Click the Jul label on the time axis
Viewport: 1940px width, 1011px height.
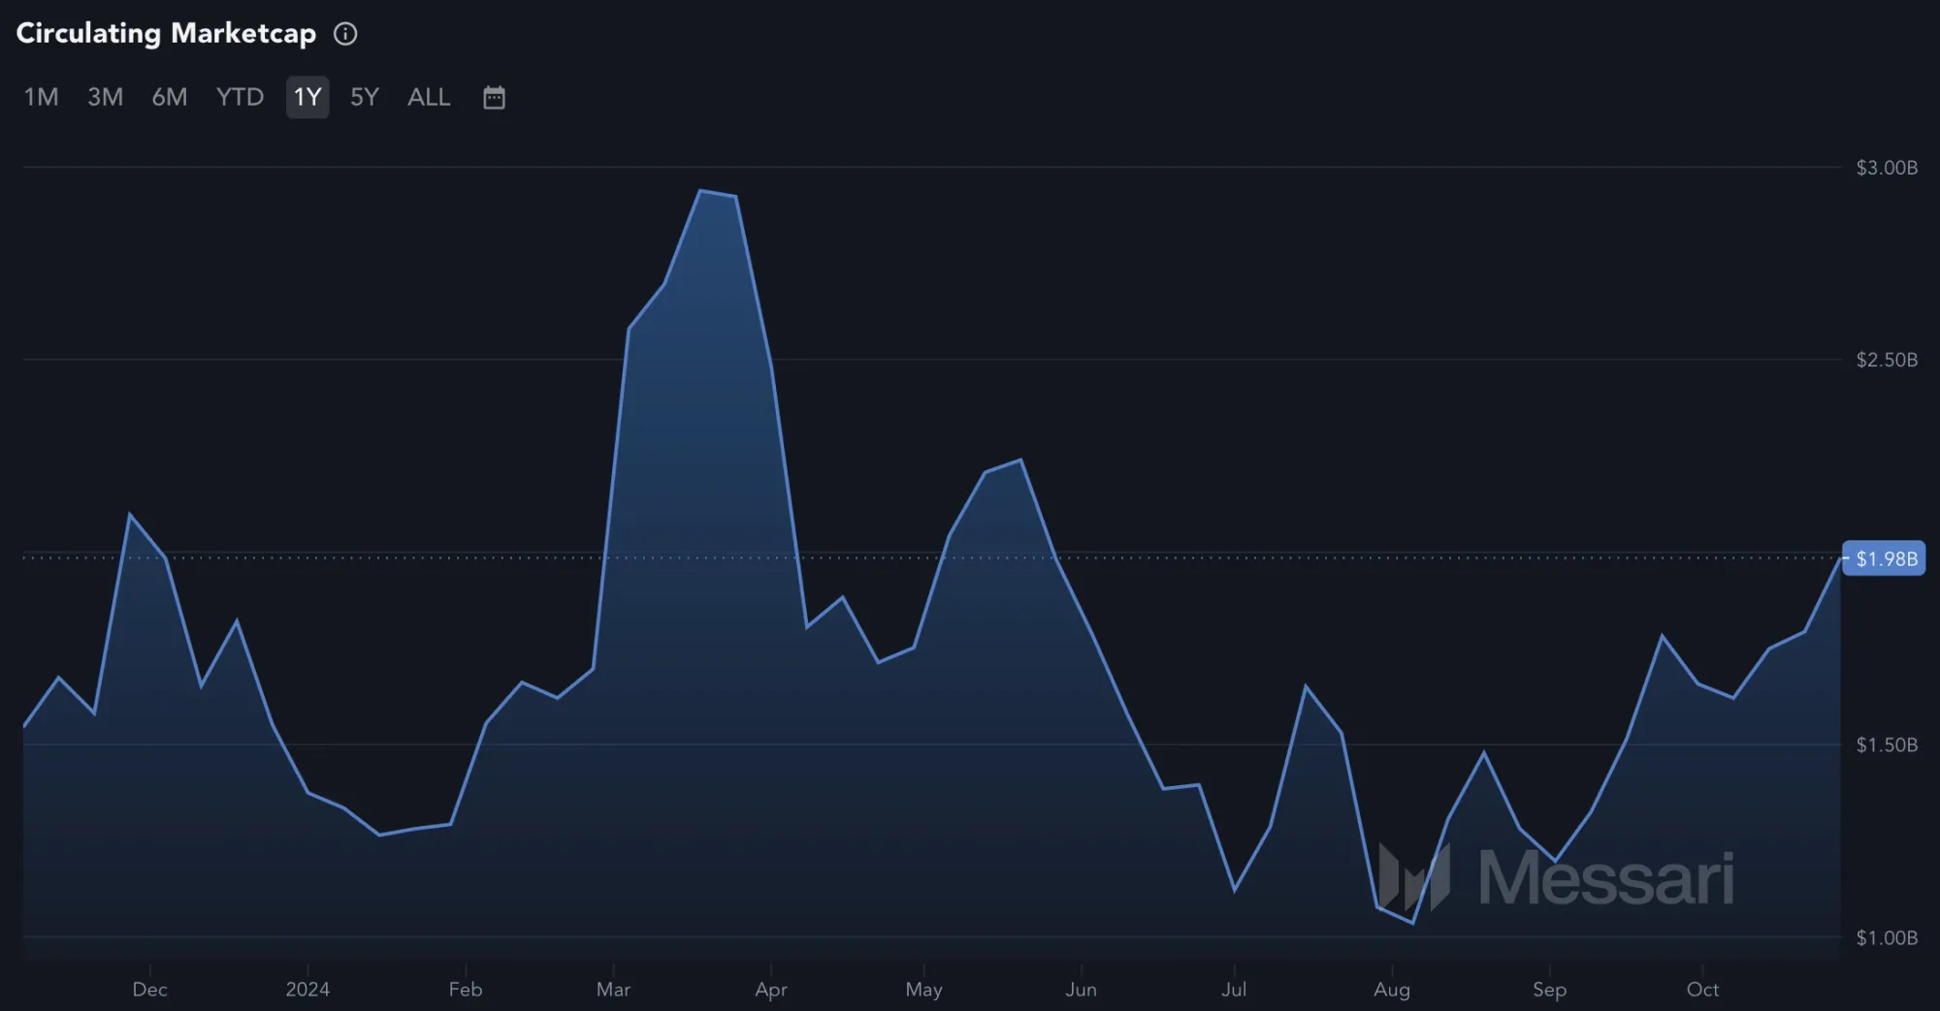click(1234, 989)
